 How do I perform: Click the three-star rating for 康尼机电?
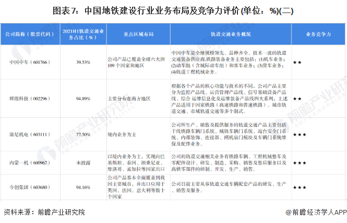(299, 134)
